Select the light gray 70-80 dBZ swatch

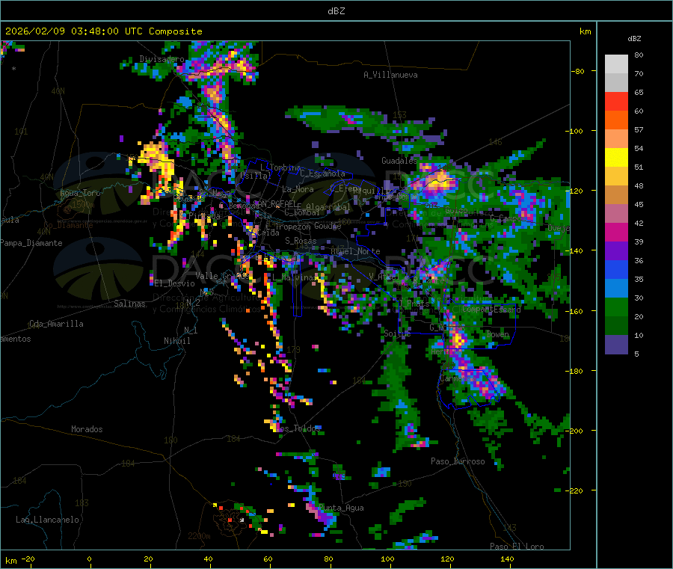[616, 64]
